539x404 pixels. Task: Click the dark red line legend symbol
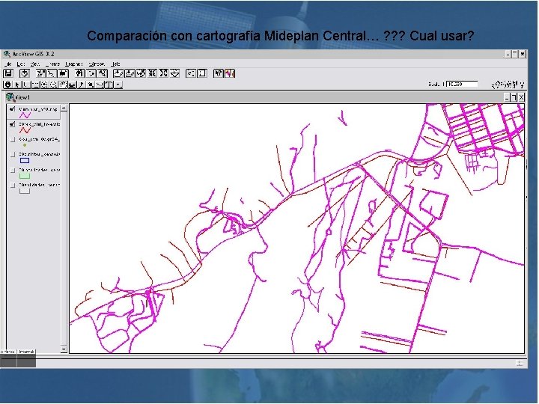pos(25,130)
